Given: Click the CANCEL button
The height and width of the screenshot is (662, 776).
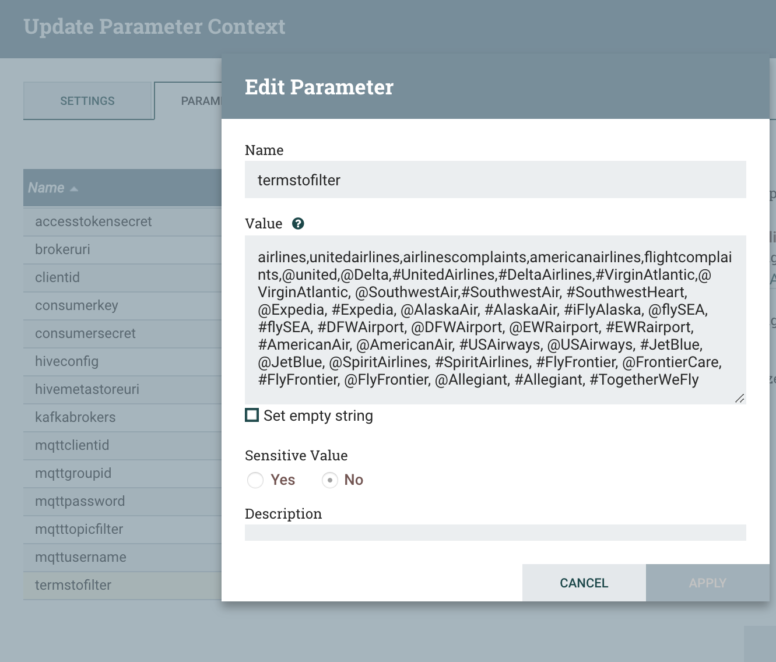Looking at the screenshot, I should (584, 583).
